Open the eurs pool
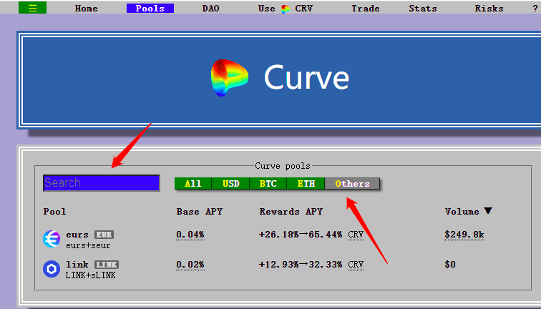Screen dimensions: 541x309 point(77,235)
